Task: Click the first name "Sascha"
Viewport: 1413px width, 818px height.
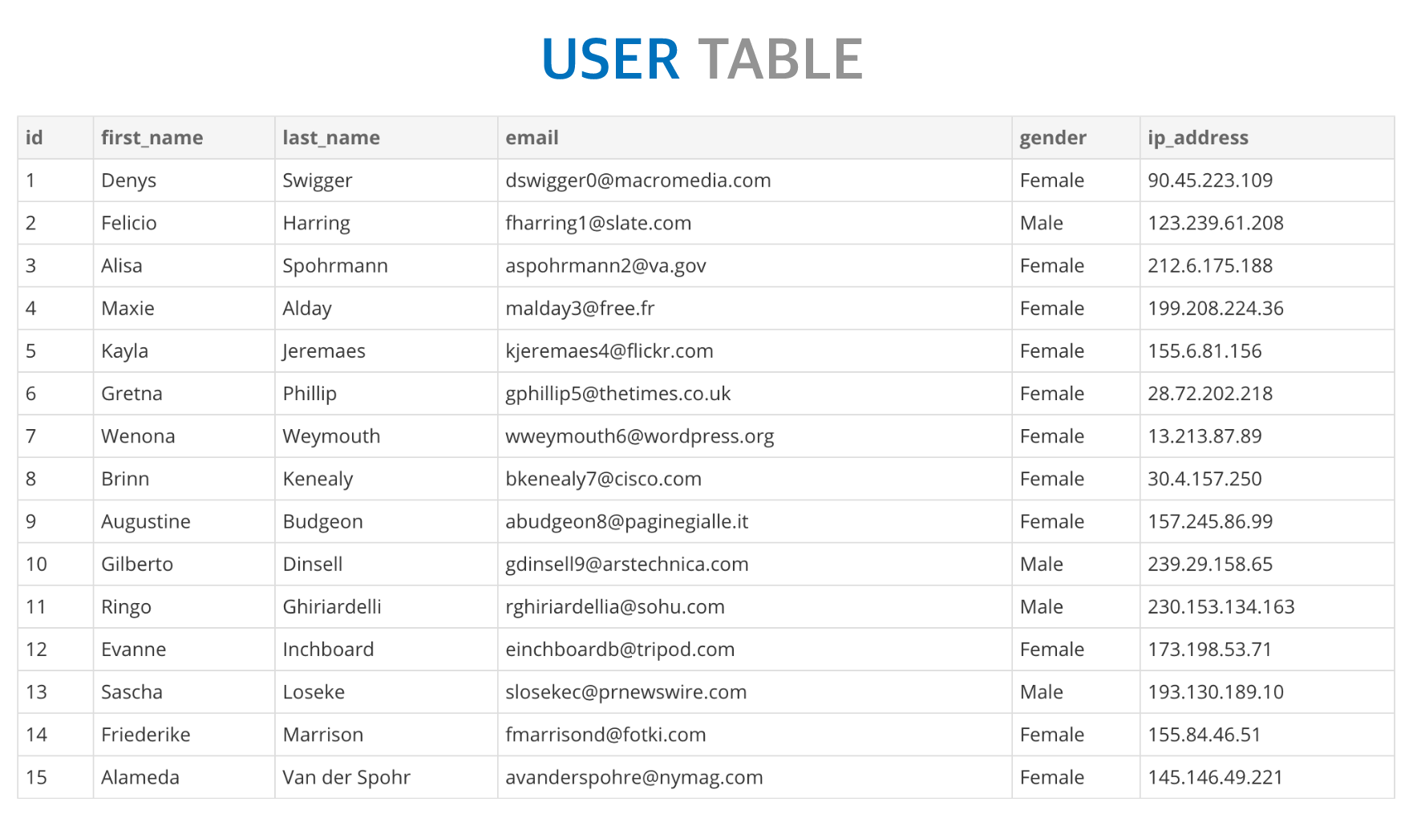Action: (x=132, y=692)
